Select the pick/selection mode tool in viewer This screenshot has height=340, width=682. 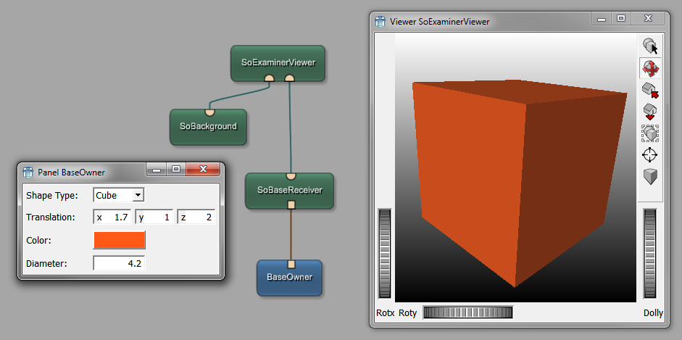point(650,47)
